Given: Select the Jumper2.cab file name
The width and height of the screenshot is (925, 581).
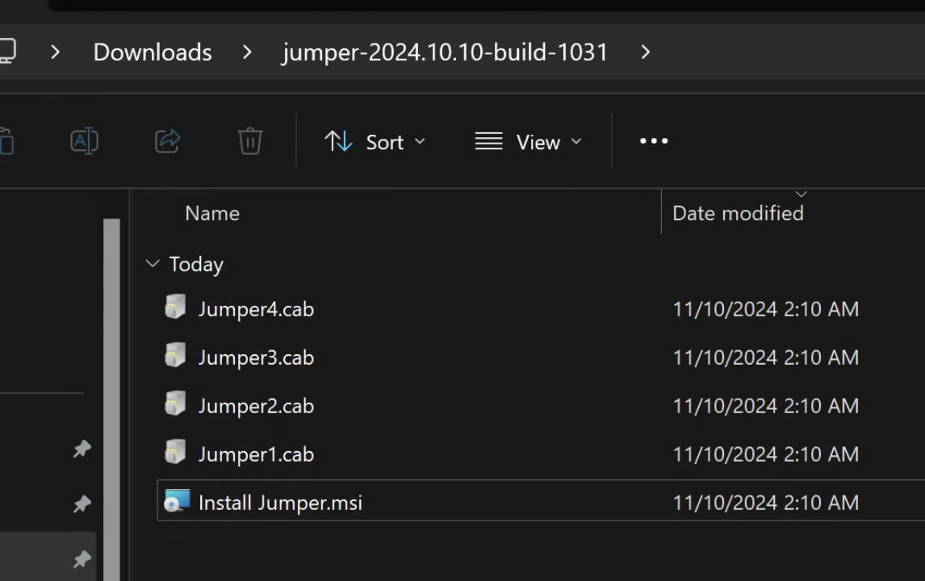Looking at the screenshot, I should click(x=256, y=406).
